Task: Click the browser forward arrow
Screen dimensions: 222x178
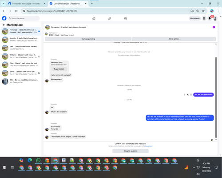Action: click(x=10, y=11)
